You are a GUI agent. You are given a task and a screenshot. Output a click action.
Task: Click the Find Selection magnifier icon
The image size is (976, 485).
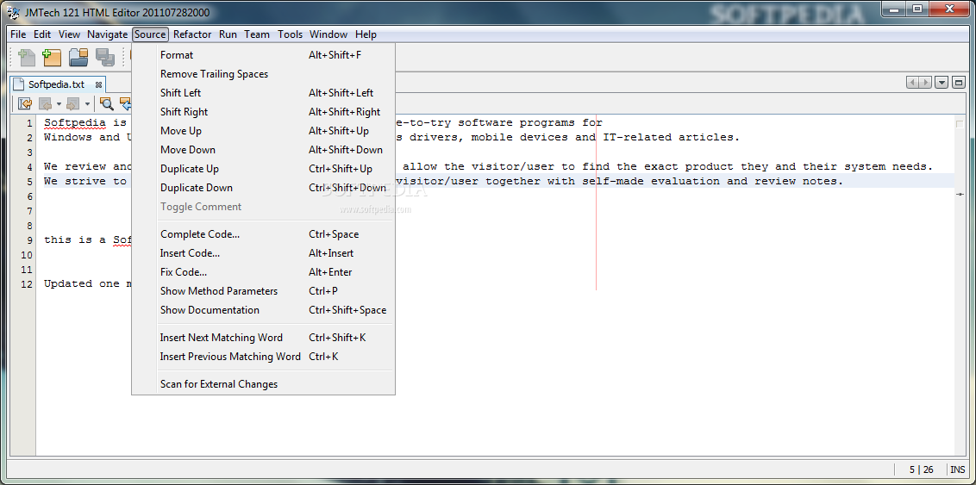point(107,104)
